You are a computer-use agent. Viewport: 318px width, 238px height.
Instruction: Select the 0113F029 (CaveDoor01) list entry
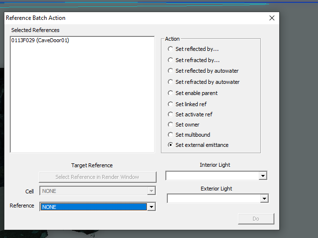coord(40,40)
